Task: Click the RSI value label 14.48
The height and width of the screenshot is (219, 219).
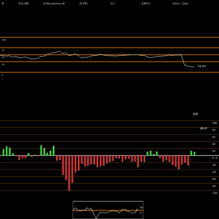Action: click(201, 66)
